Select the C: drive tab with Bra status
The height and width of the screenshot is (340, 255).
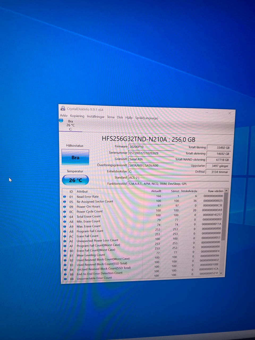(x=70, y=125)
